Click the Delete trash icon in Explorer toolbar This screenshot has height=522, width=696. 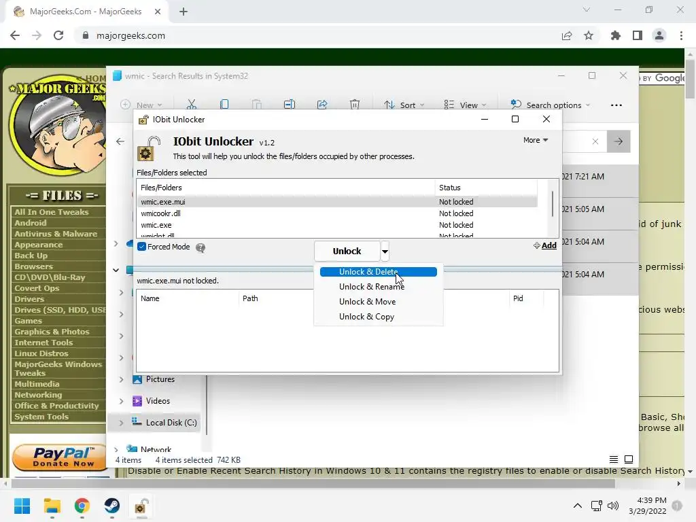[355, 105]
